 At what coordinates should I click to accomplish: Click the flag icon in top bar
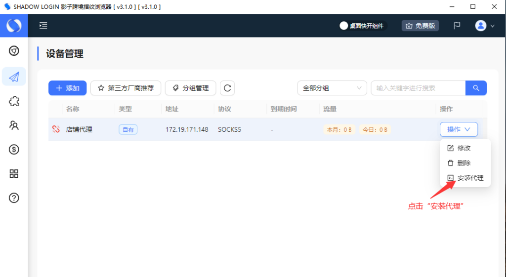(x=457, y=26)
